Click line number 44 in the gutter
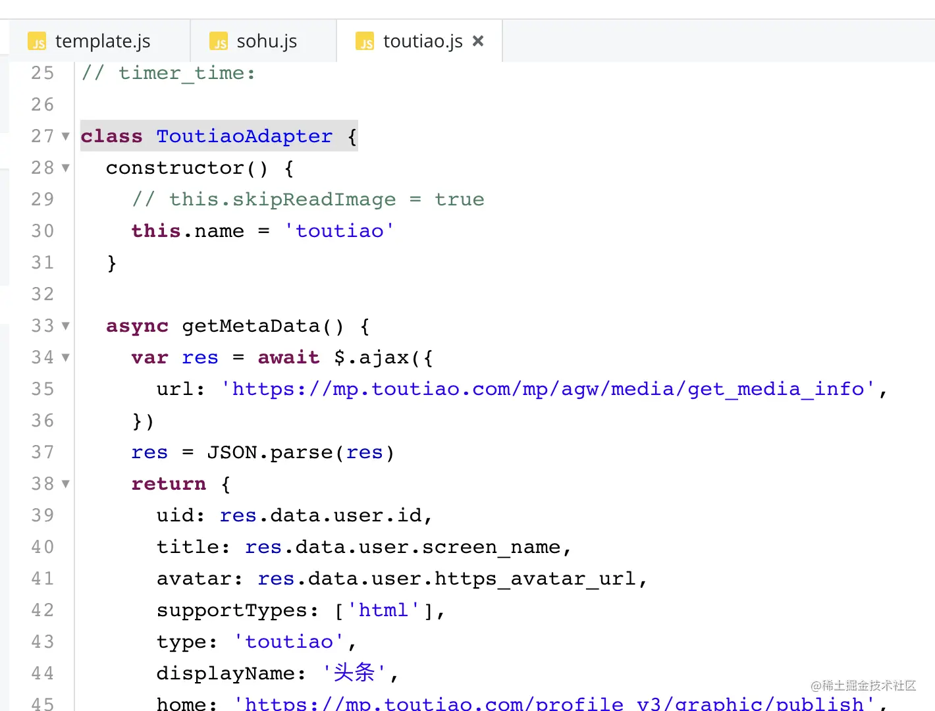Screen dimensions: 935x711 click(43, 673)
